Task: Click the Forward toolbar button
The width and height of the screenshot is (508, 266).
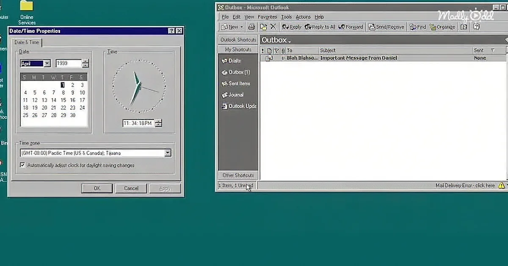Action: pos(351,27)
